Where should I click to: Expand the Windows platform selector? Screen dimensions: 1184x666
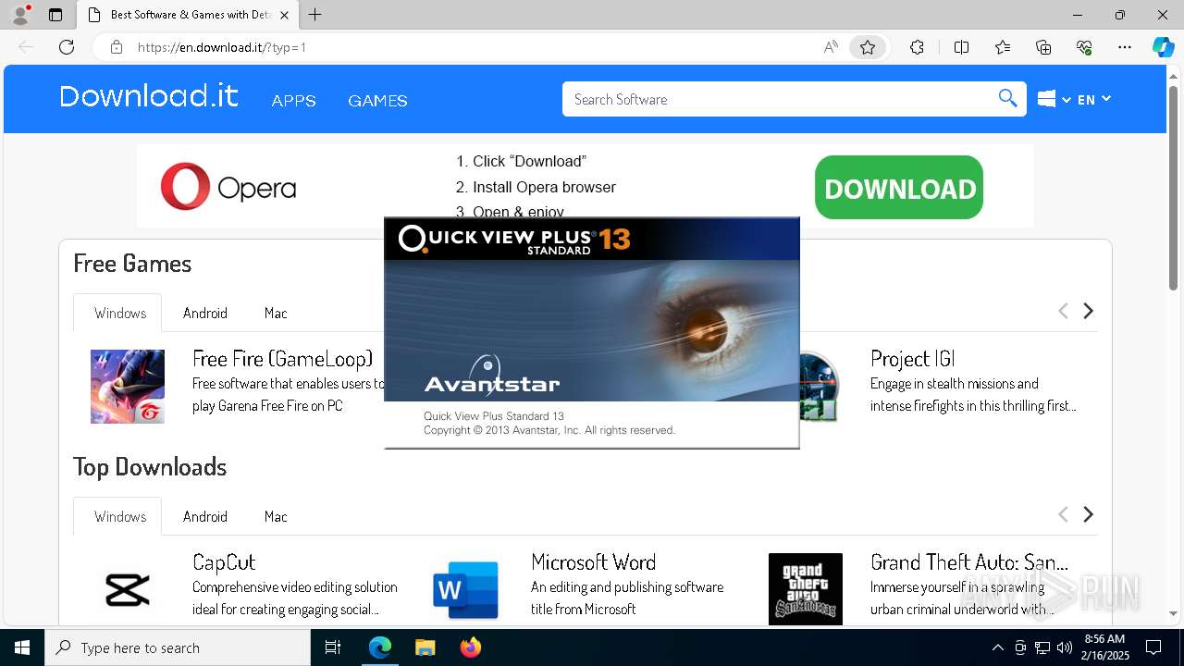[x=1054, y=99]
